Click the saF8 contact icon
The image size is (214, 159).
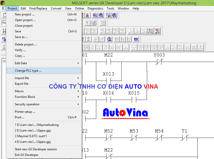(x=122, y=31)
